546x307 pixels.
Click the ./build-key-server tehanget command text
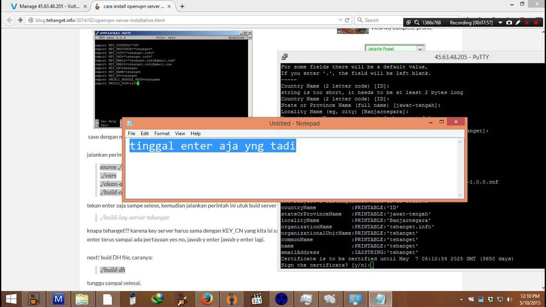pyautogui.click(x=134, y=217)
